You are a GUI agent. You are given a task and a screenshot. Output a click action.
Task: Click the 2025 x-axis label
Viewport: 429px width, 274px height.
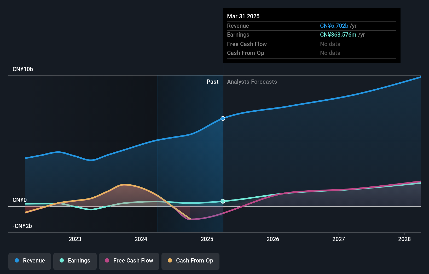tap(207, 239)
